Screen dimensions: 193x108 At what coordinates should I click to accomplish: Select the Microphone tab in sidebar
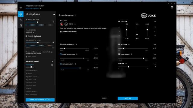pos(21,14)
